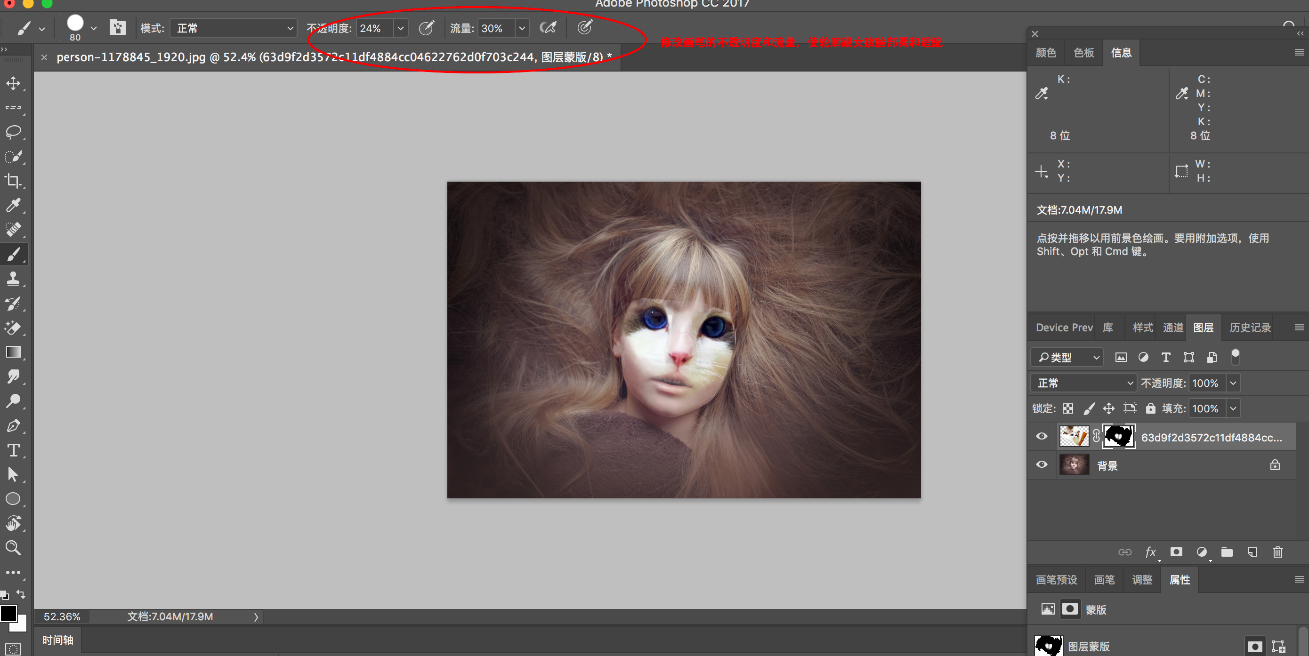This screenshot has height=656, width=1309.
Task: Click the delete layer trash icon
Action: pyautogui.click(x=1277, y=552)
